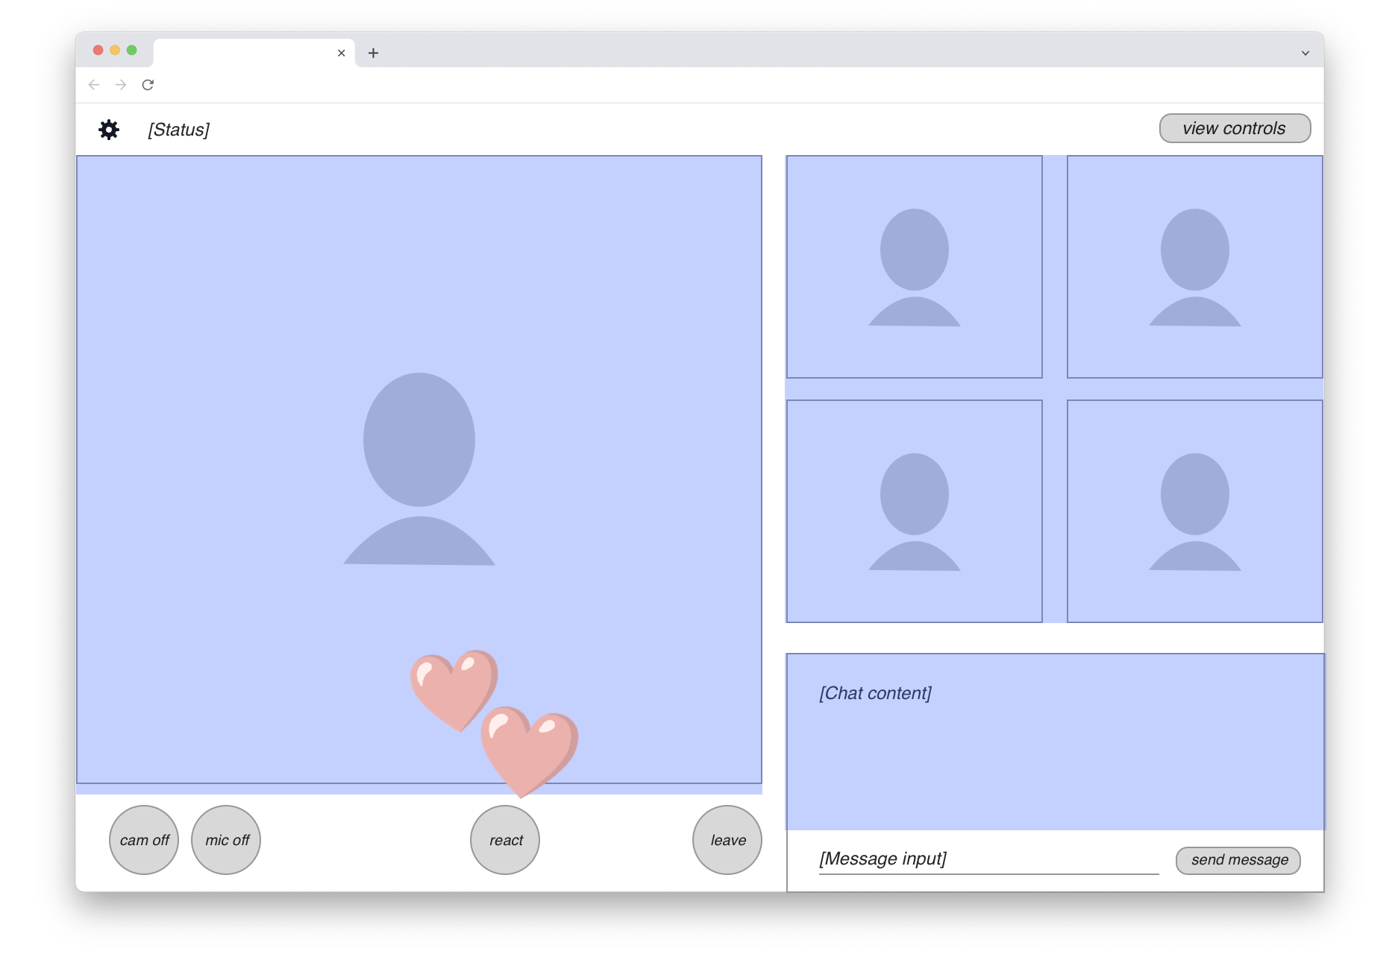Expand the tab list chevron dropdown
The width and height of the screenshot is (1398, 954).
[x=1305, y=53]
